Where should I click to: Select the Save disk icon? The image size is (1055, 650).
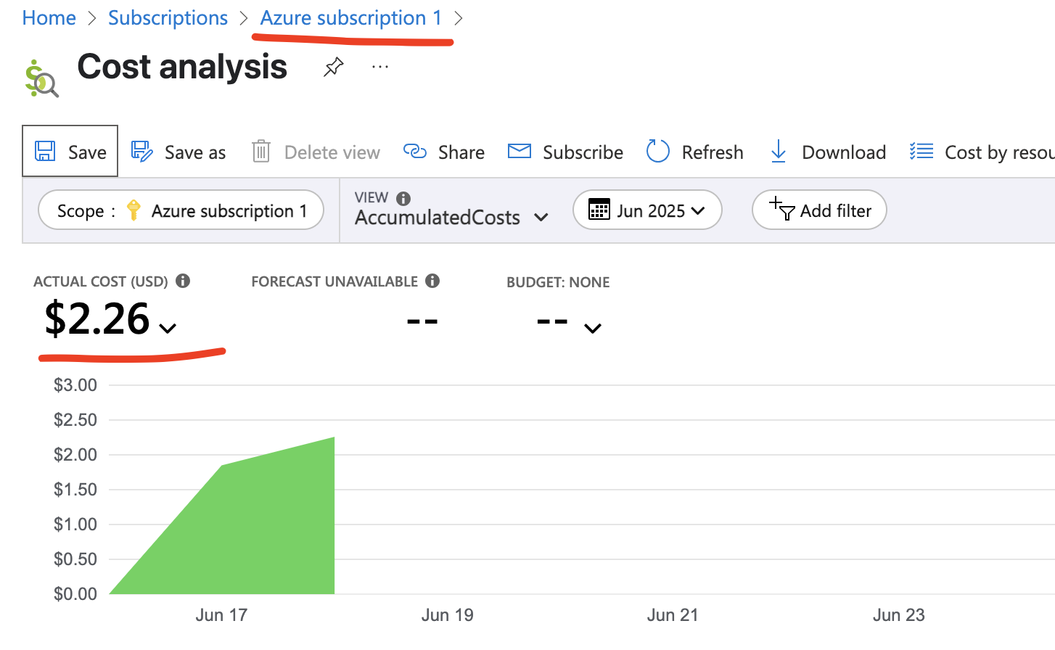coord(45,151)
